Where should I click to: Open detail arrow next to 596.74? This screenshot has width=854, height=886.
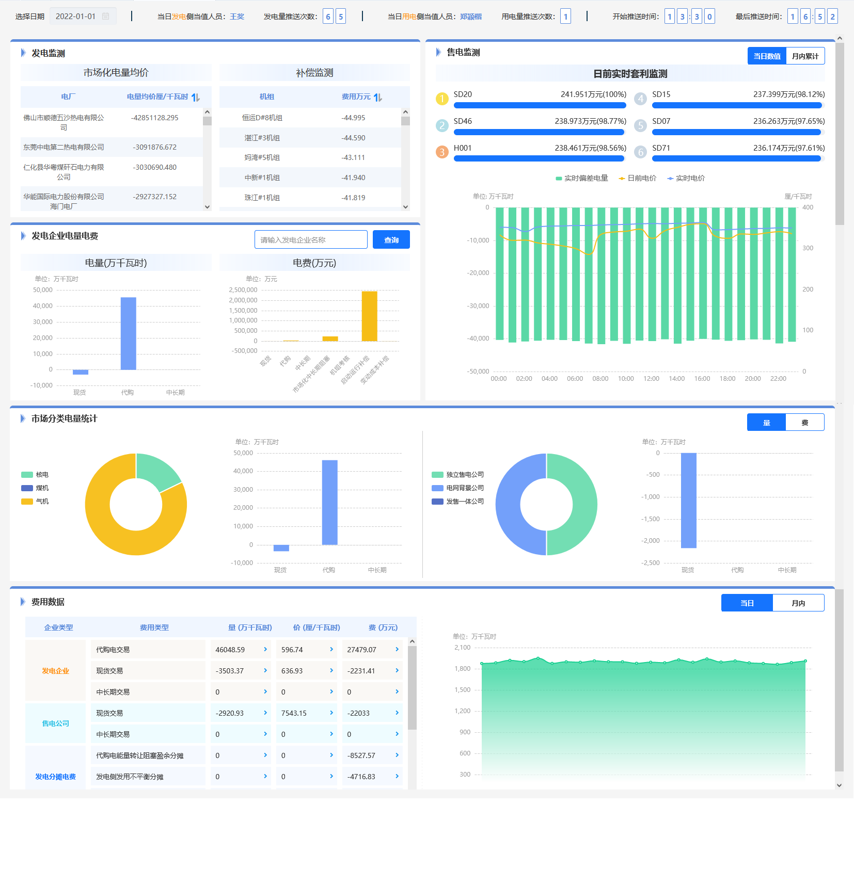point(331,649)
